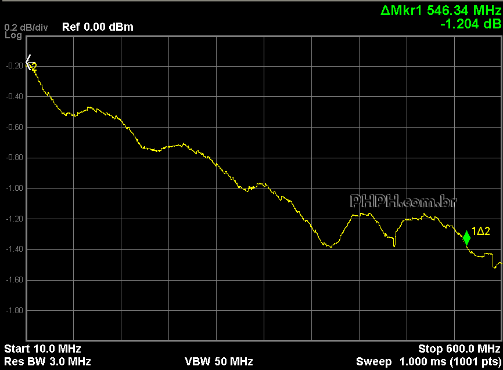Viewport: 503px width, 370px height.
Task: Click the ΔMkr1 546.34 MHz readout
Action: click(440, 10)
